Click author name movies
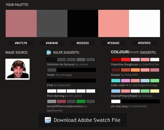 click(84, 64)
